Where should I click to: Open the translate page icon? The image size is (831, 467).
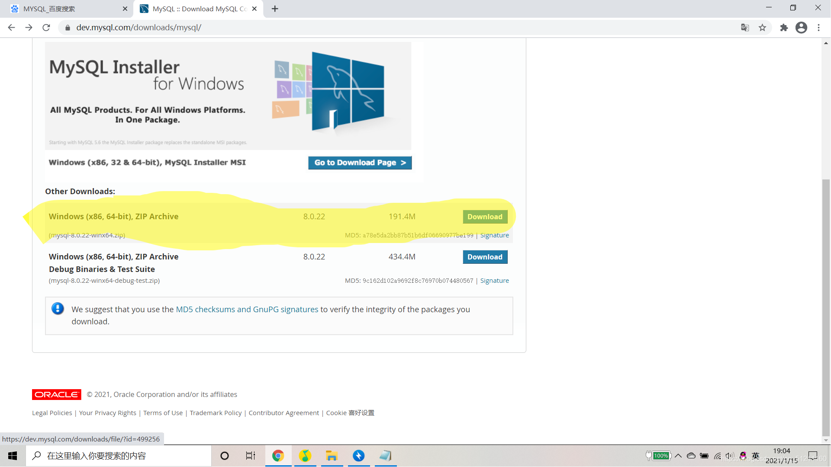745,28
